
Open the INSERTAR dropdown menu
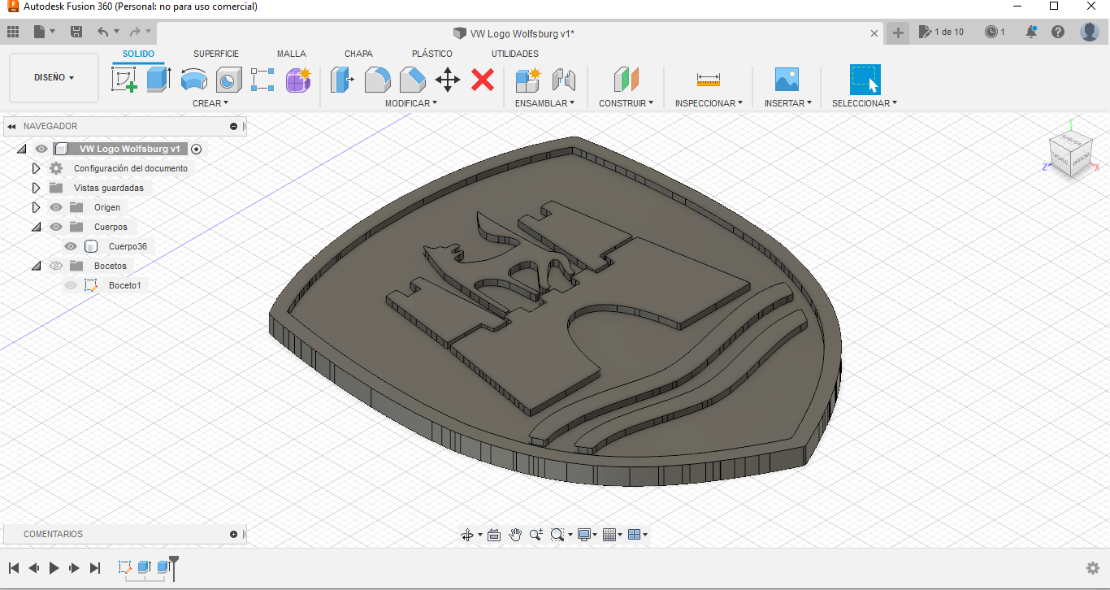(x=787, y=103)
